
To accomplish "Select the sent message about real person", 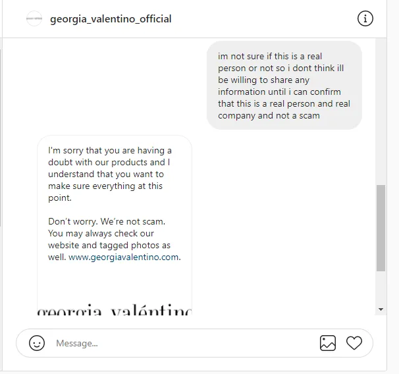I will [284, 86].
